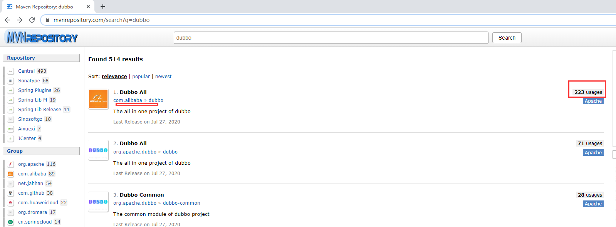
Task: Click the org.apache group icon
Action: 11,164
